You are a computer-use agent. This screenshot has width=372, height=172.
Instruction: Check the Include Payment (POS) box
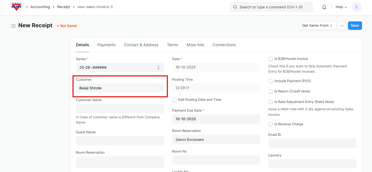click(x=270, y=81)
